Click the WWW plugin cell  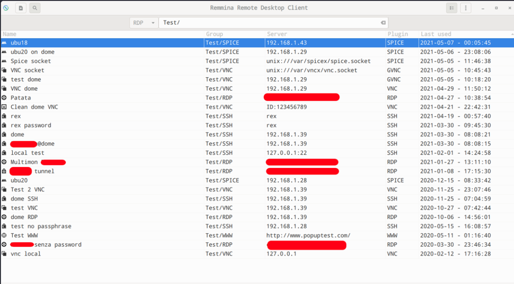click(392, 235)
